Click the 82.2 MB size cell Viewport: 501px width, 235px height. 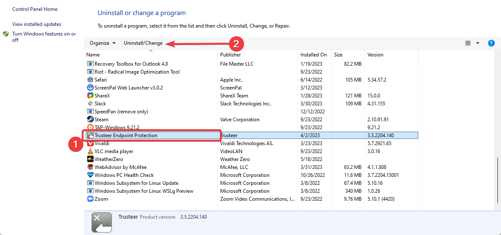tap(353, 64)
